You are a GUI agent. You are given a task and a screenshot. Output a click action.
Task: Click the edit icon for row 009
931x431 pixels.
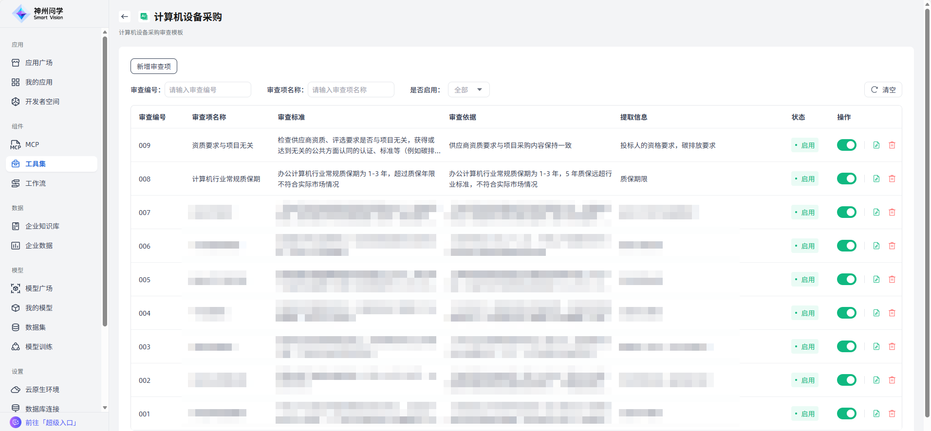click(x=876, y=145)
